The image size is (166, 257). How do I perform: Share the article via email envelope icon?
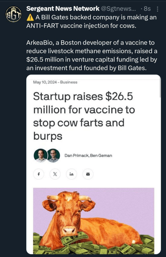pos(88,174)
